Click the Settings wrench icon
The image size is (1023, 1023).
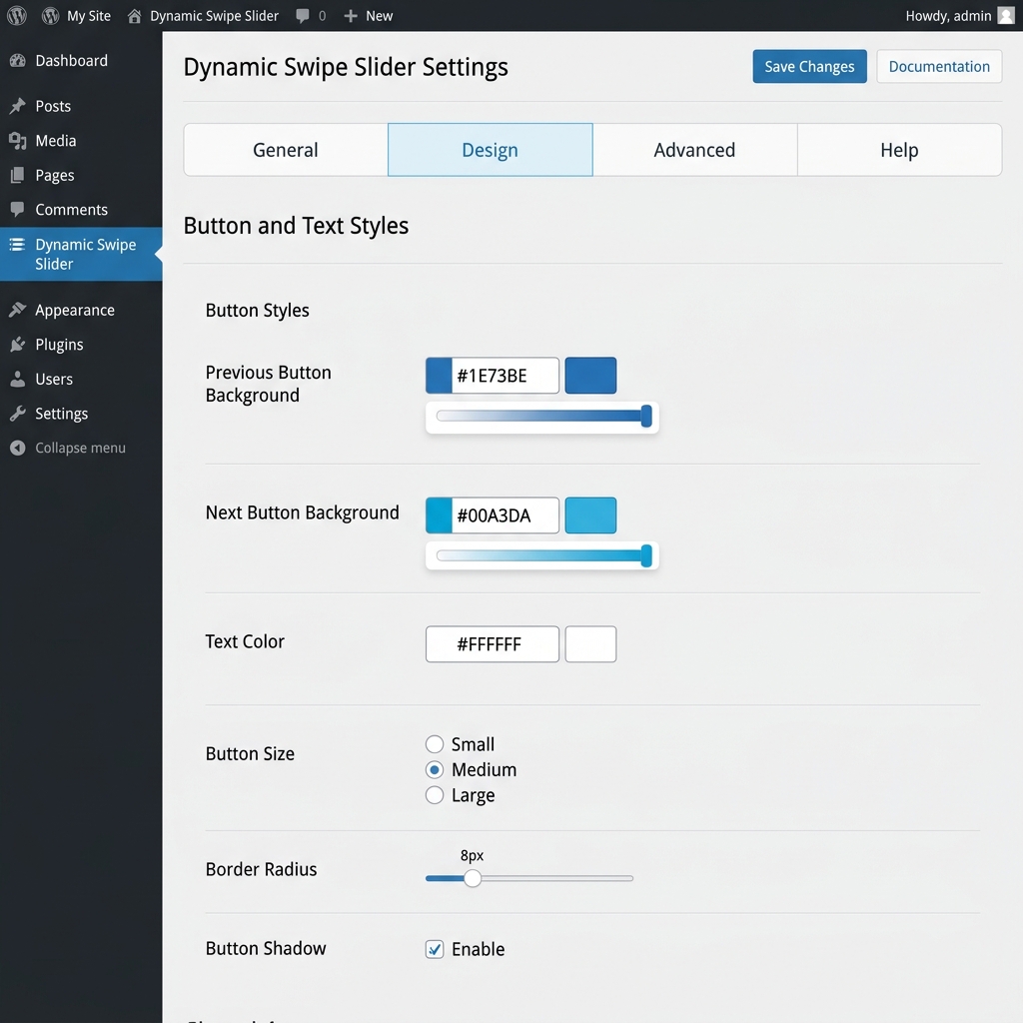tap(18, 413)
